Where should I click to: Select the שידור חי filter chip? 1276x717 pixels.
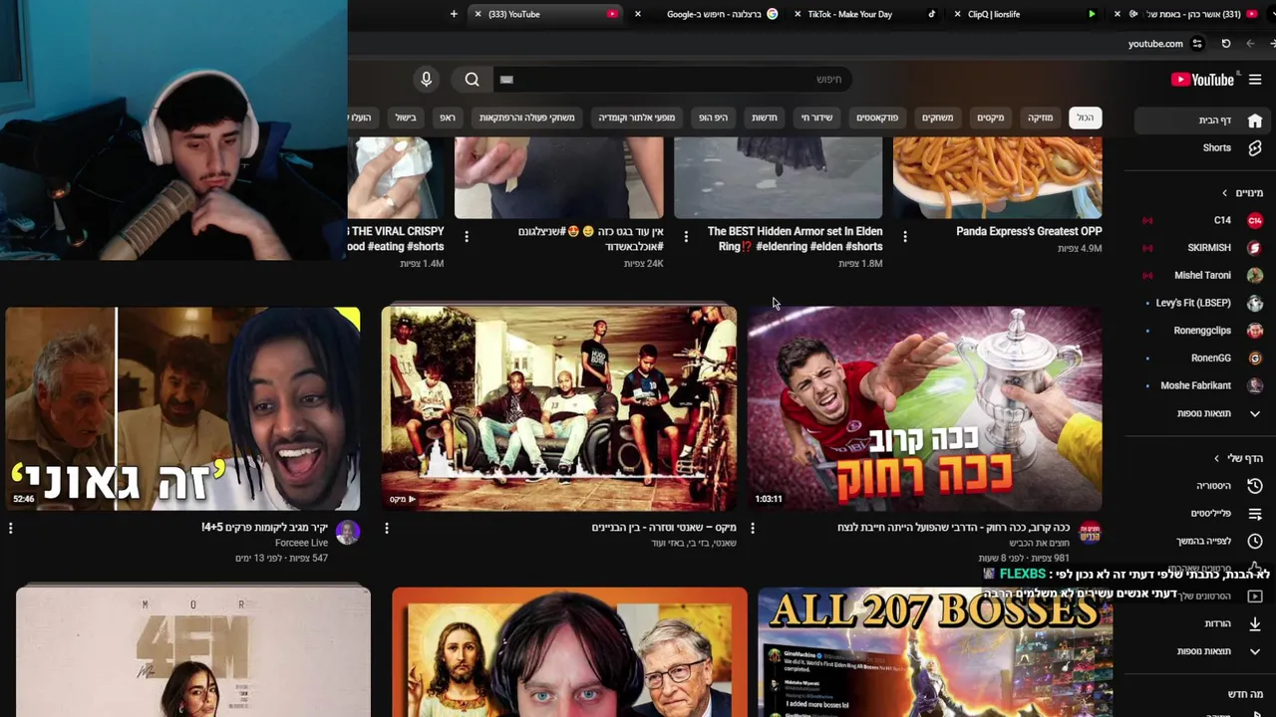tap(816, 118)
